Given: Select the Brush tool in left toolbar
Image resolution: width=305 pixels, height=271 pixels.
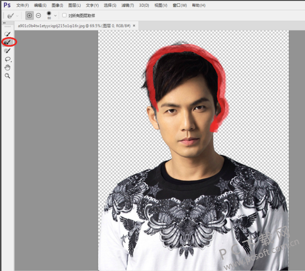Looking at the screenshot, I should pos(7,51).
